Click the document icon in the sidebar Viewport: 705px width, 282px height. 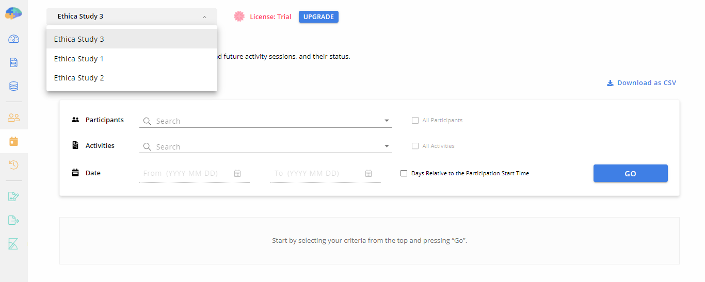click(14, 62)
